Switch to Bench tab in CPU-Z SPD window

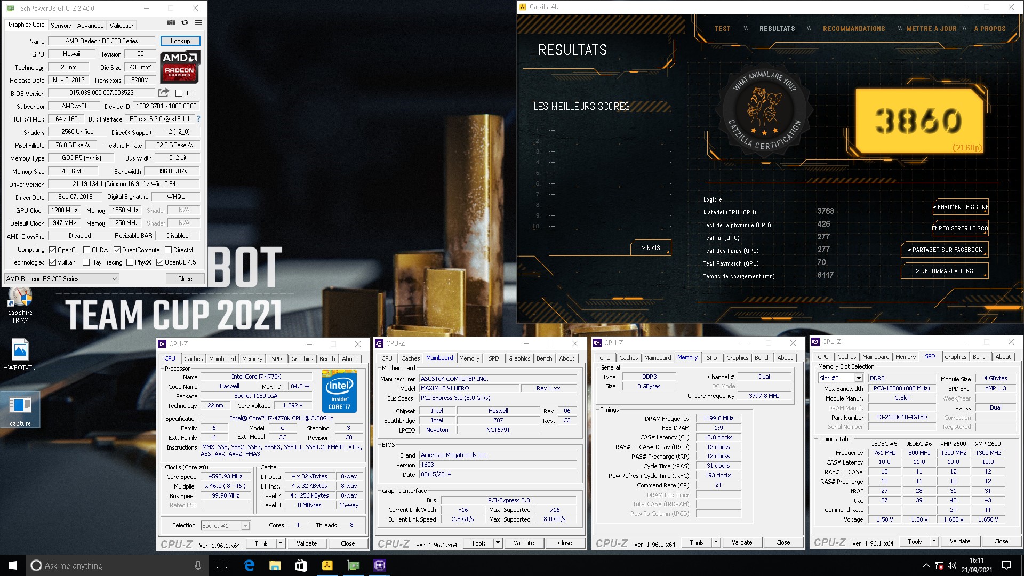click(980, 357)
